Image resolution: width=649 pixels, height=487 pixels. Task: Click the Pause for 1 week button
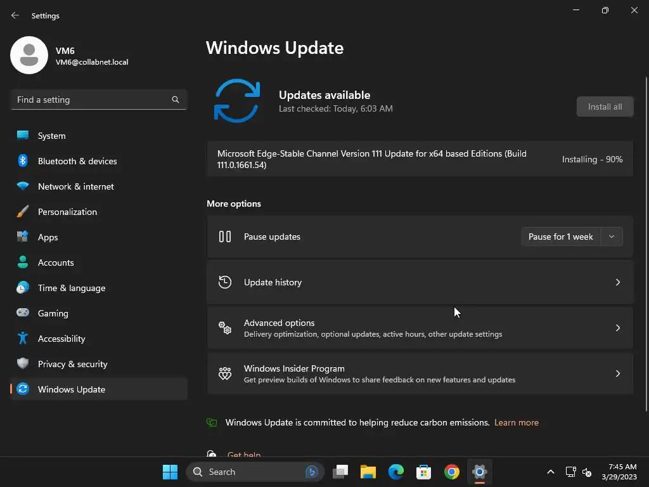[561, 237]
